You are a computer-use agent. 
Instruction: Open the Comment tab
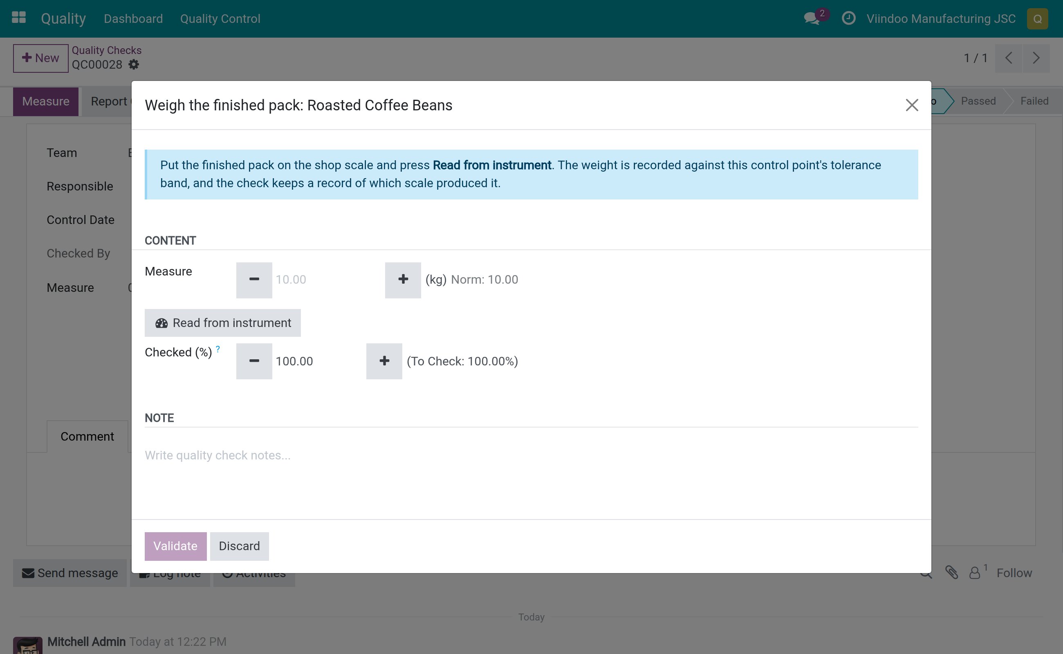click(87, 437)
